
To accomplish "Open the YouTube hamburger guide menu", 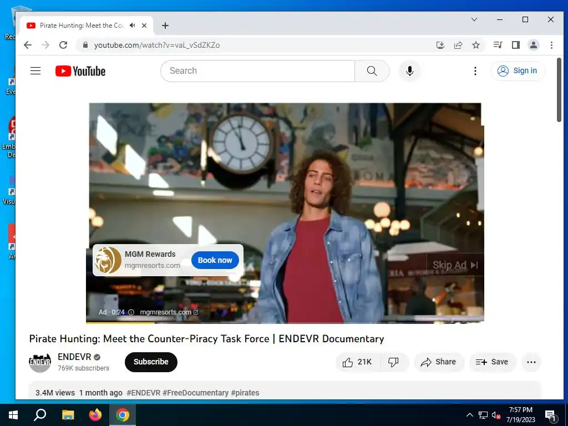I will (35, 70).
